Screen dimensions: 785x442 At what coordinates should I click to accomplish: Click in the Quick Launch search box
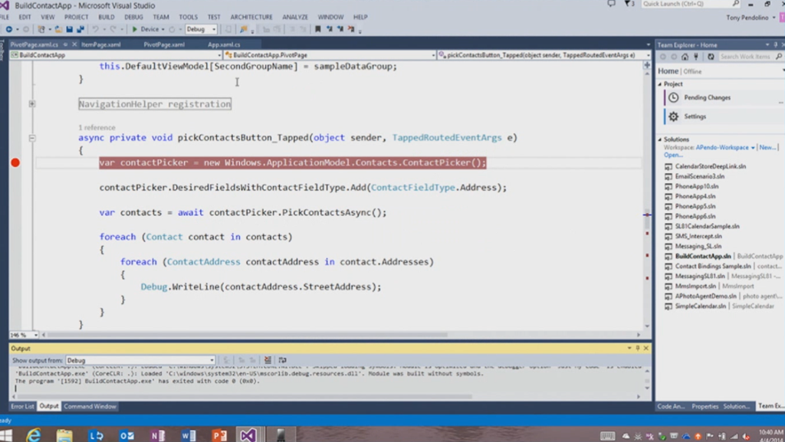690,4
